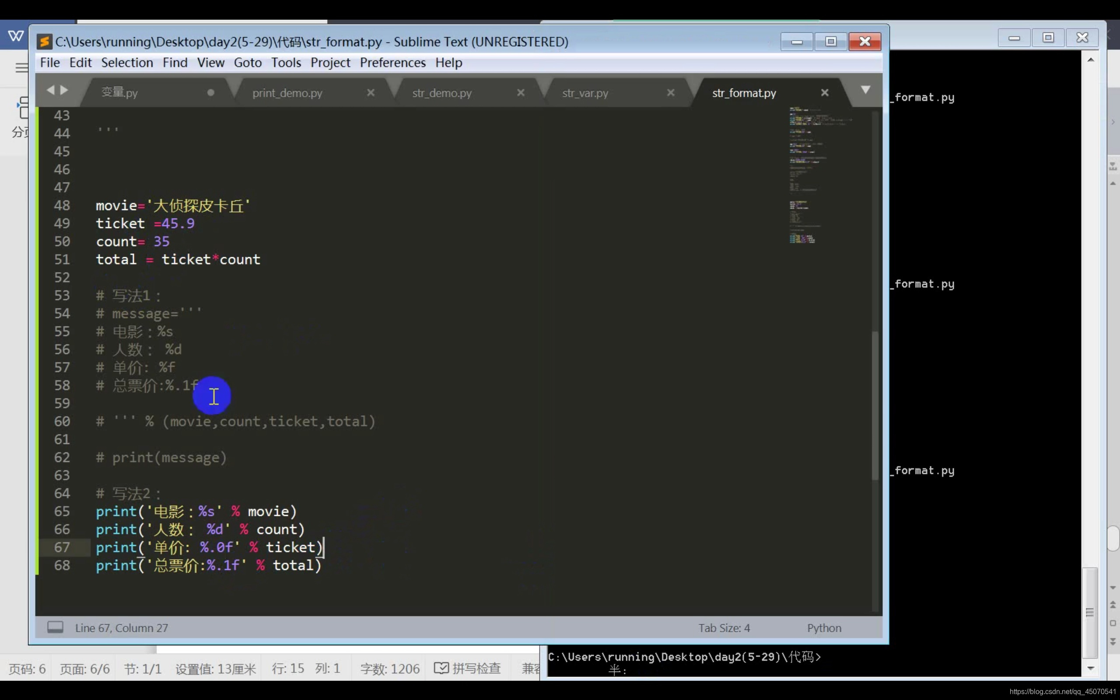
Task: Click the WPS Writer logo icon
Action: coord(16,36)
